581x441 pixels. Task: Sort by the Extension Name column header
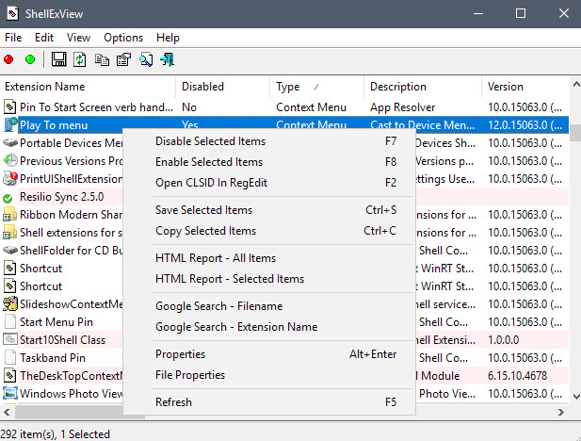pos(88,87)
